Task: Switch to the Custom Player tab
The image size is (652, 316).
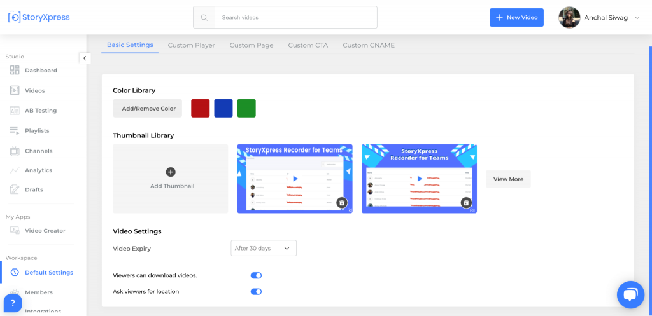Action: (x=191, y=45)
